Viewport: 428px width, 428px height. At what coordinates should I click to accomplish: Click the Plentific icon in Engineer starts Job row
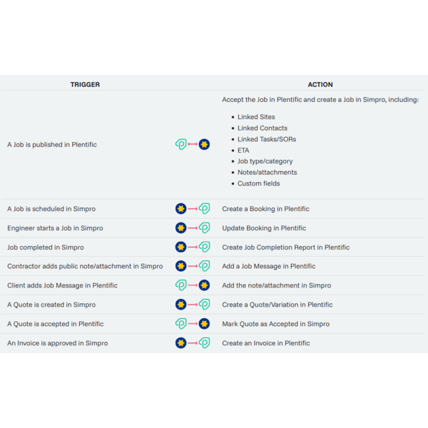pyautogui.click(x=204, y=228)
